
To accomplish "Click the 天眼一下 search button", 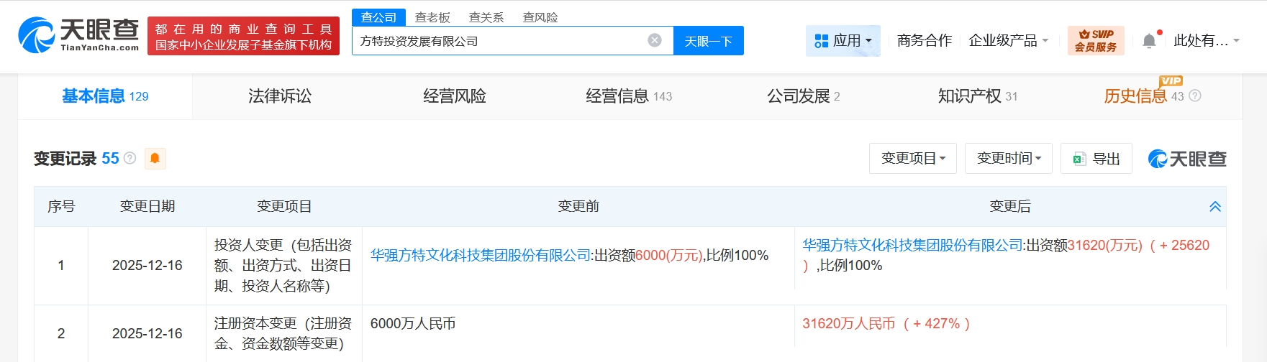I will [708, 41].
